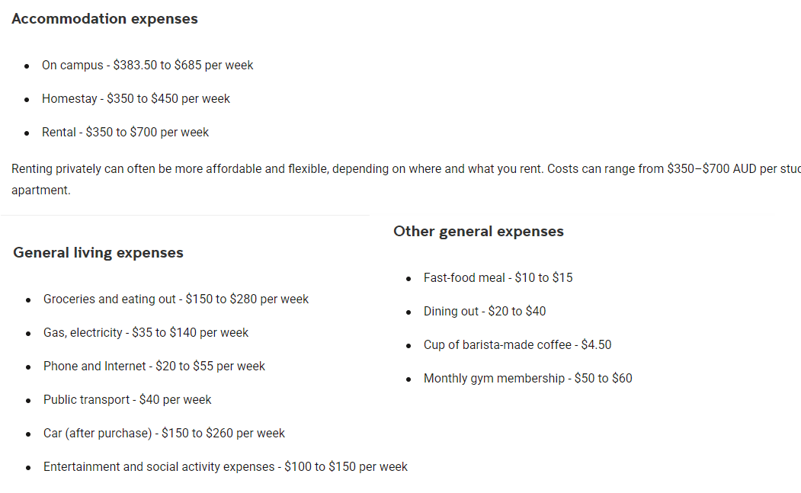Click the Phone and Internet entry

pyautogui.click(x=154, y=367)
